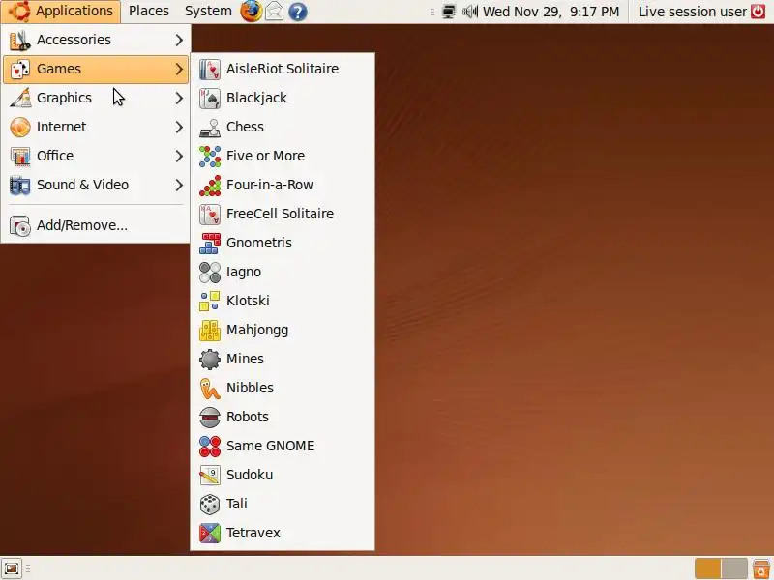The image size is (774, 580).
Task: Expand the Games submenu arrow
Action: point(179,69)
